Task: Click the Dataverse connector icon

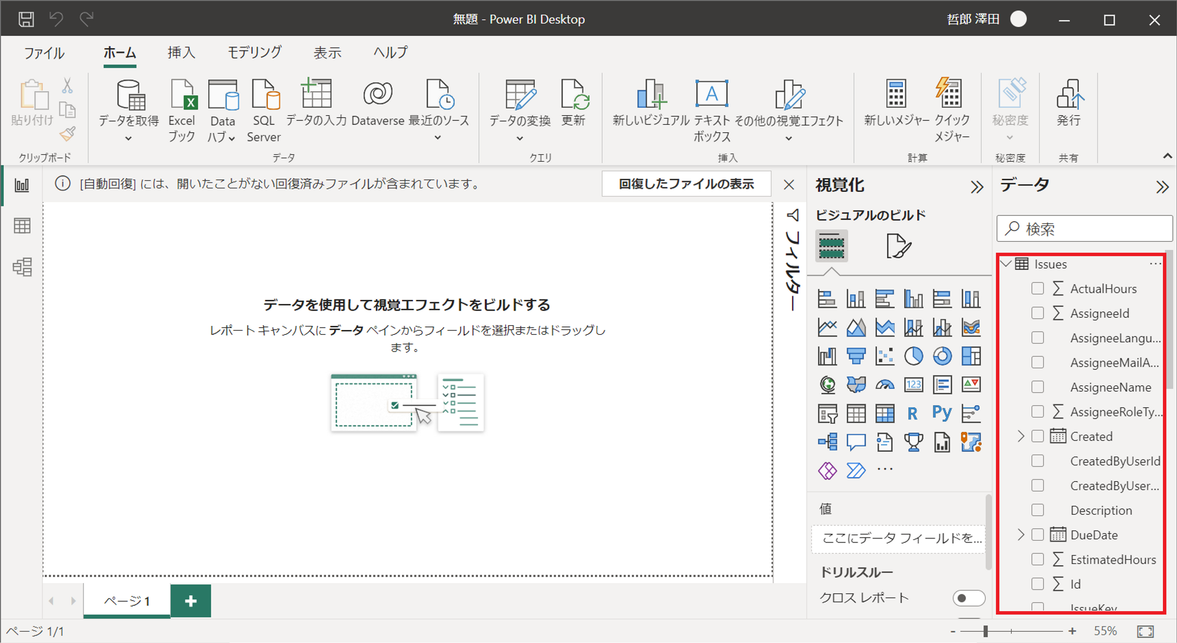Action: coord(377,94)
